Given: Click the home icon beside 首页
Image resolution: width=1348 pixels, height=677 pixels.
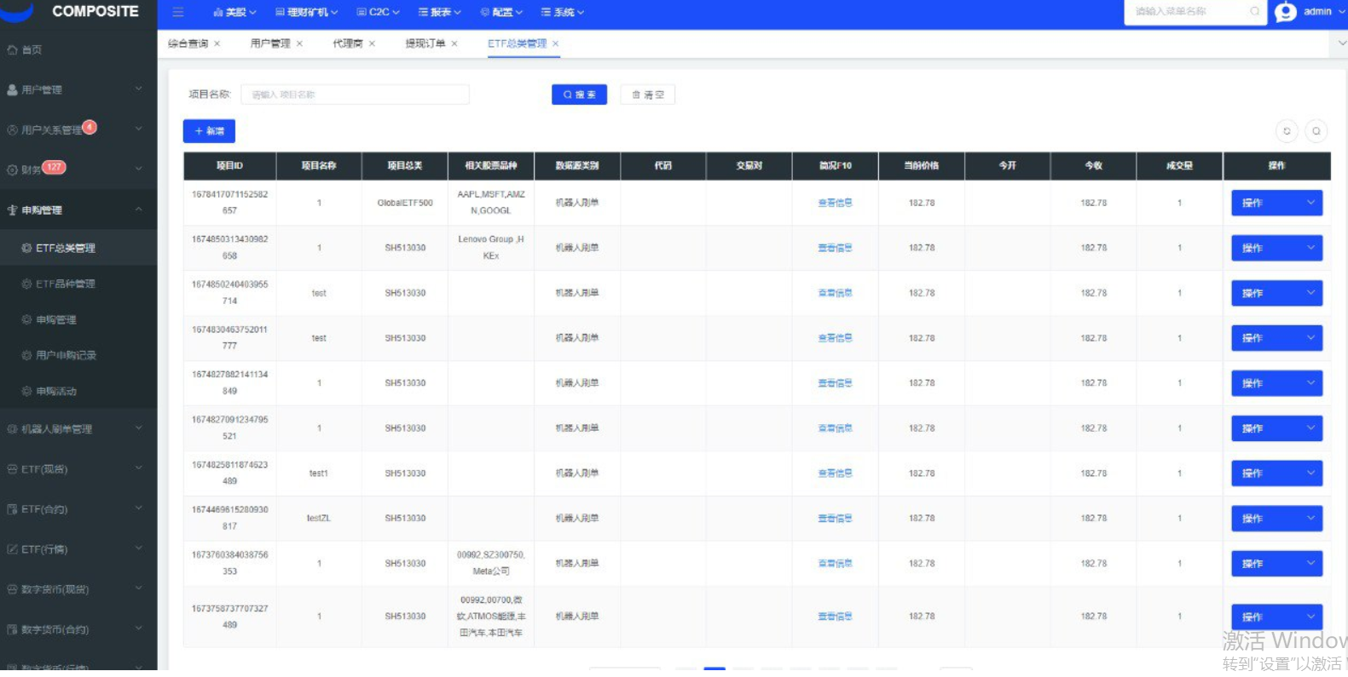Looking at the screenshot, I should [x=12, y=50].
